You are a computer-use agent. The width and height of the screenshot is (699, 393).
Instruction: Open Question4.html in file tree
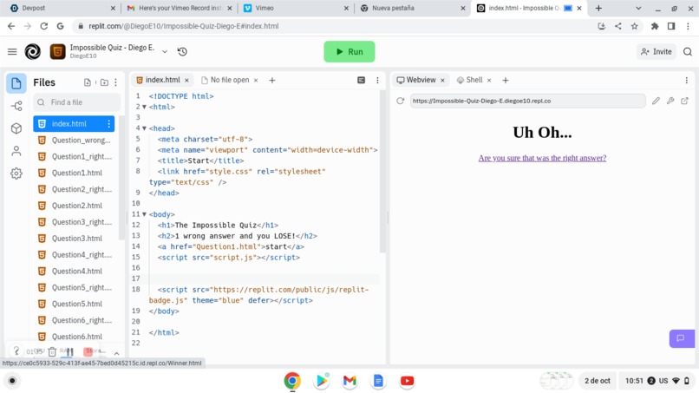point(74,272)
